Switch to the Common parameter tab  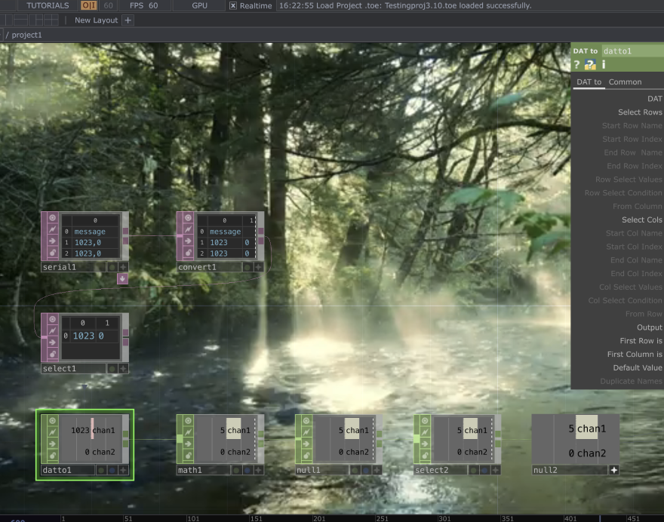coord(625,81)
